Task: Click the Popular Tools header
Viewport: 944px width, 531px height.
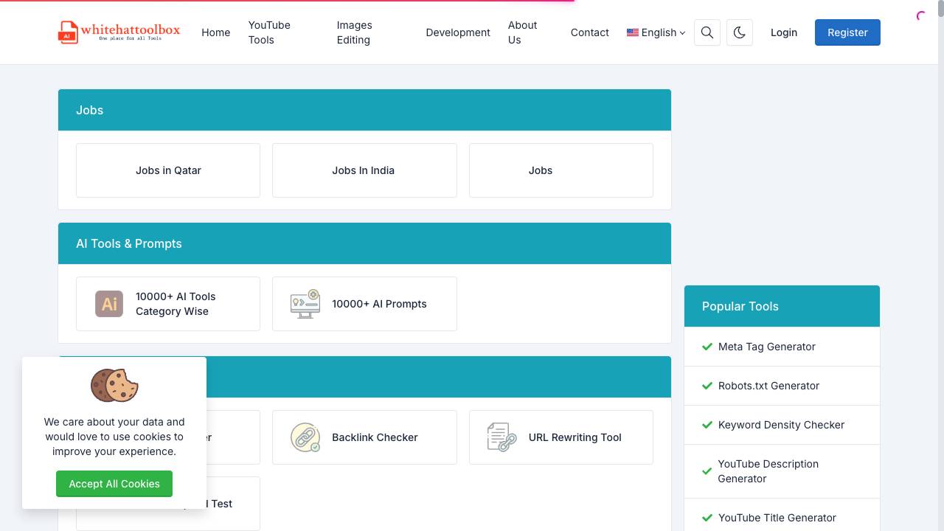Action: 782,306
